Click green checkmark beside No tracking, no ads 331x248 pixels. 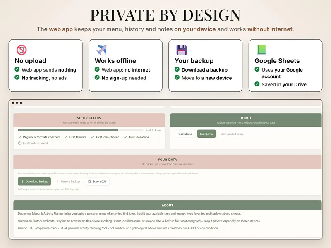tap(17, 77)
